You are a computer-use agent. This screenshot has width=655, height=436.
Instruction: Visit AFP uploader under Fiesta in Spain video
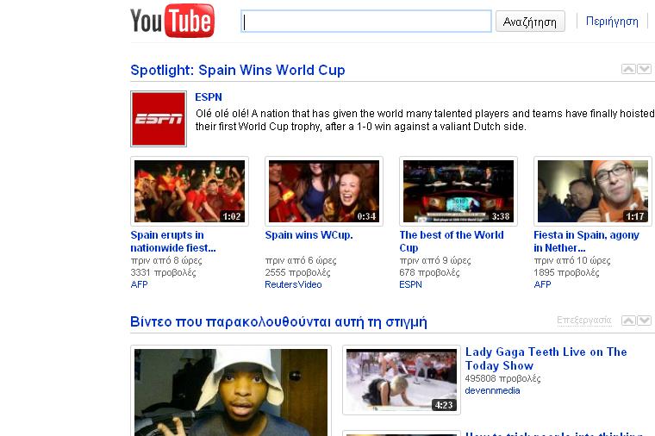click(542, 284)
